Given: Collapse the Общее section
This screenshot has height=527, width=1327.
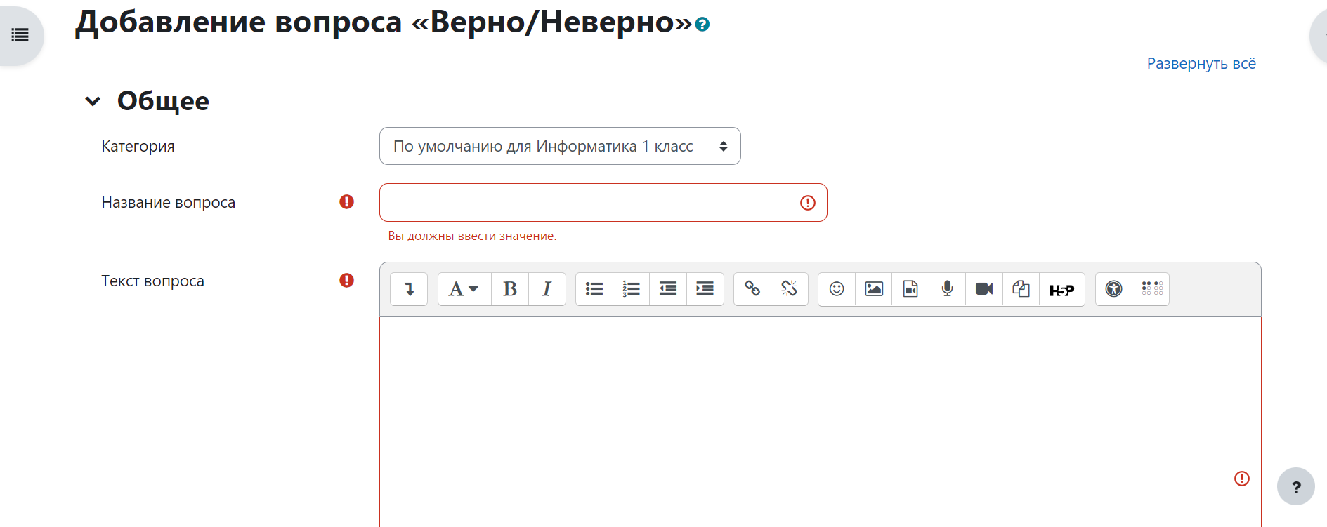Looking at the screenshot, I should click(x=93, y=102).
